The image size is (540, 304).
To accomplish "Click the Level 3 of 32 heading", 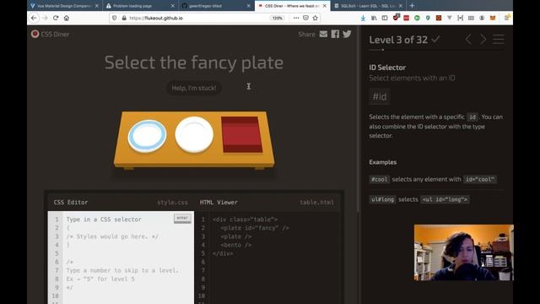I will (x=398, y=40).
